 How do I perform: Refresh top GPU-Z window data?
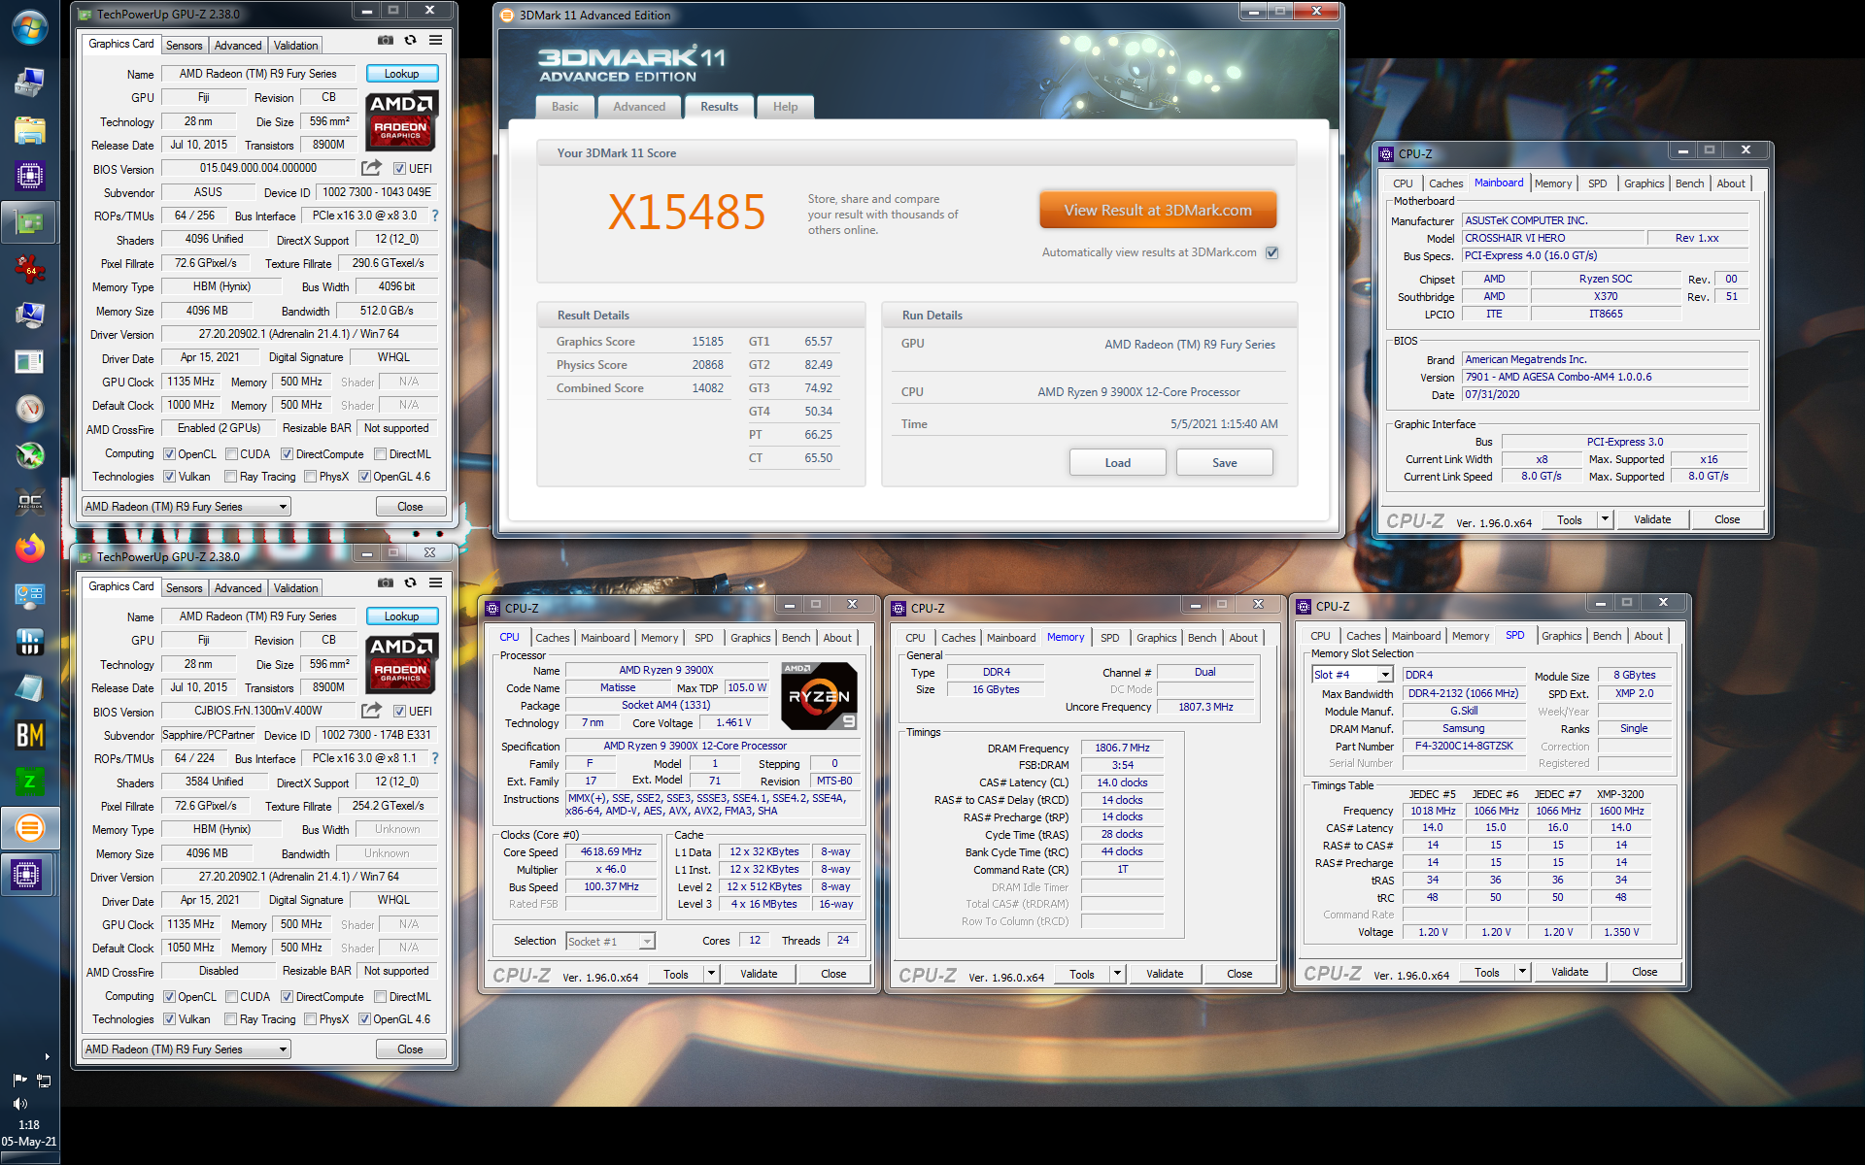pos(410,40)
